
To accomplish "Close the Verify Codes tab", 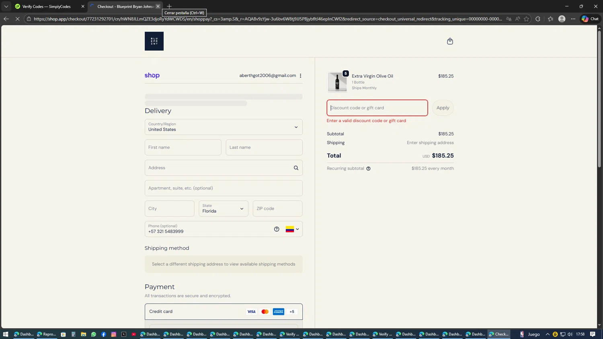I will pos(83,6).
